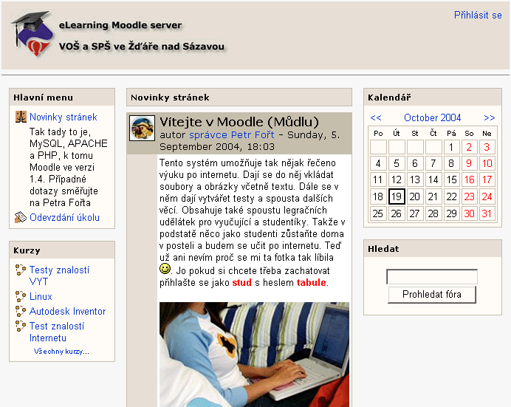
Task: Select day 19 in the calendar
Action: [x=397, y=196]
